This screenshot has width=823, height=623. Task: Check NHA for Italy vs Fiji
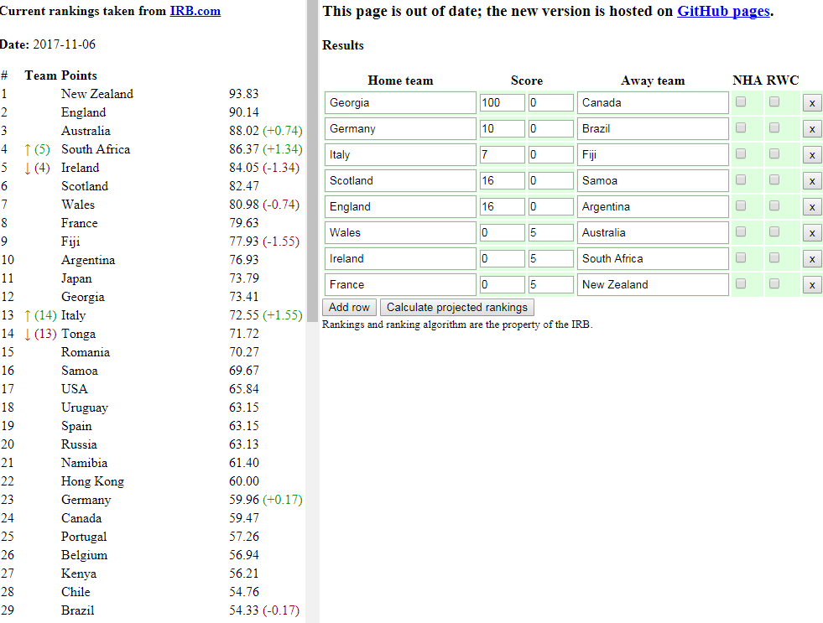click(741, 153)
